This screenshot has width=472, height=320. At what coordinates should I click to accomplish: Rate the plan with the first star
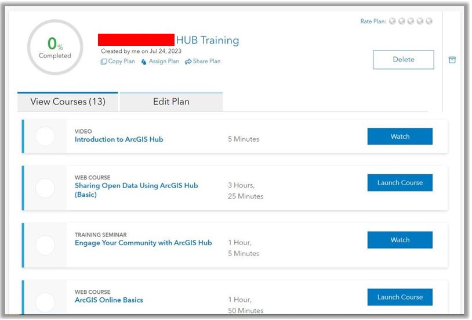click(393, 21)
